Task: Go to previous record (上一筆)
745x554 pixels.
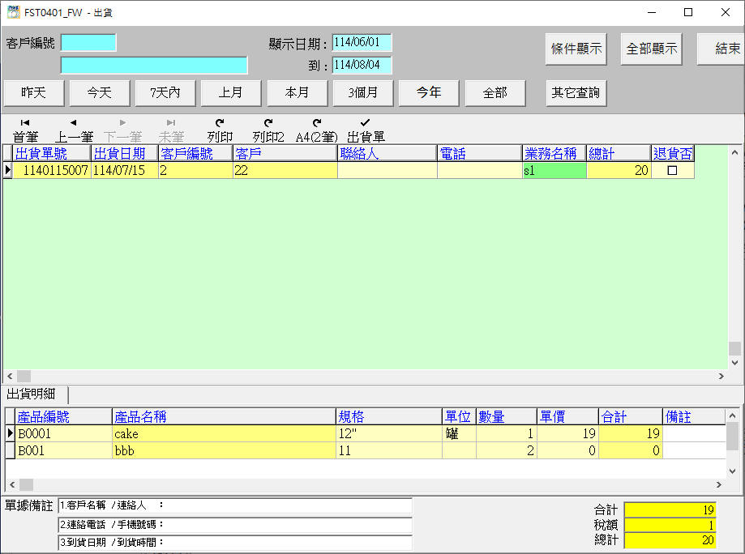Action: [x=74, y=130]
